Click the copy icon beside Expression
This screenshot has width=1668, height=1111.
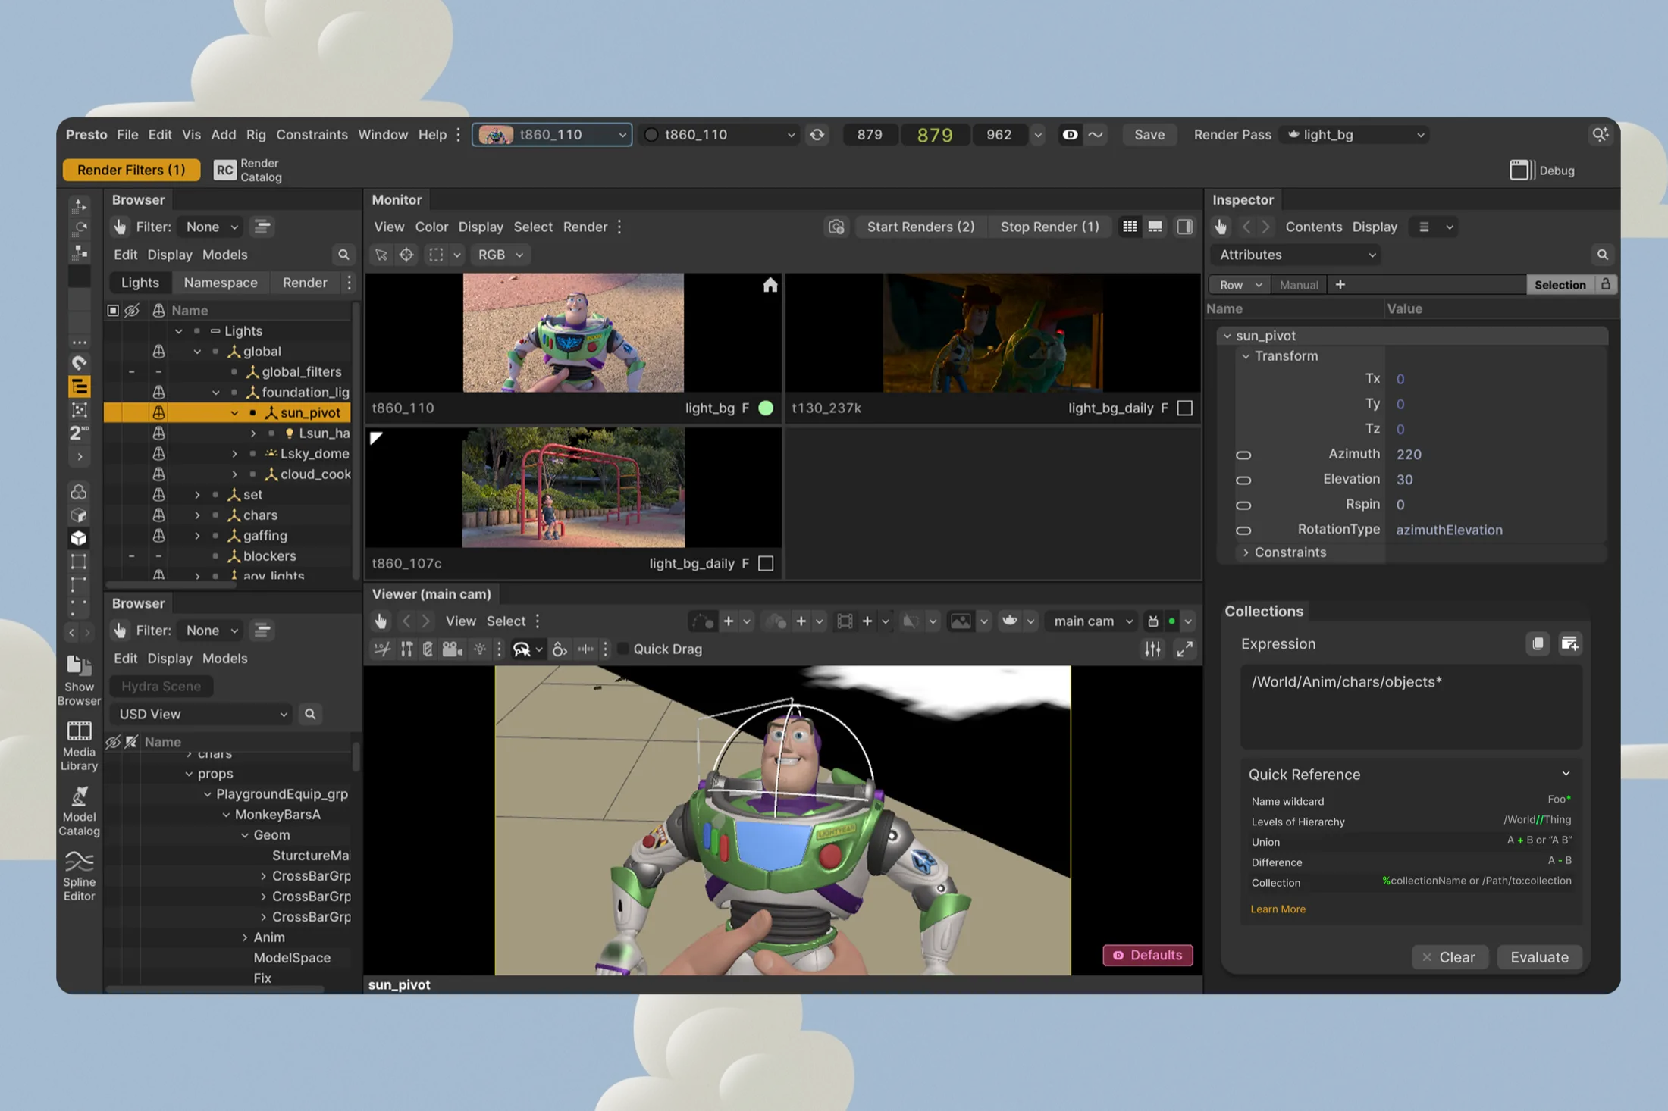[1538, 643]
